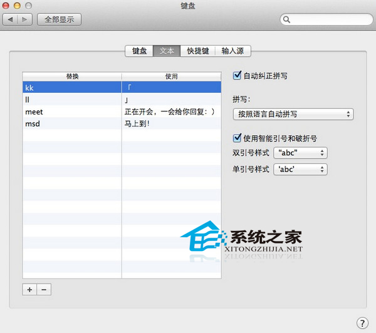The image size is (376, 333).
Task: Select the msd shortcut row
Action: tap(122, 123)
